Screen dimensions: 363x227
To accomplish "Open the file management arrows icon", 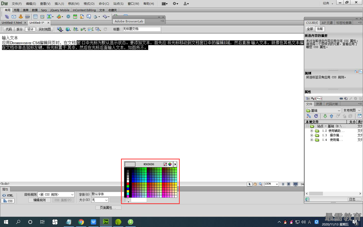I will [x=75, y=29].
